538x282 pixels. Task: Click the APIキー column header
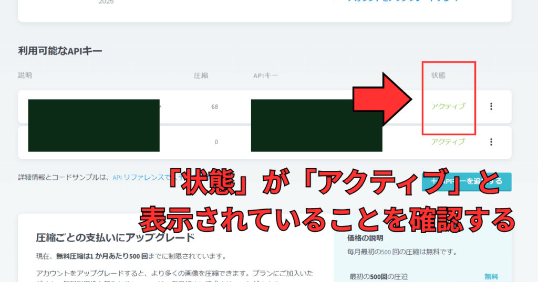tap(265, 75)
